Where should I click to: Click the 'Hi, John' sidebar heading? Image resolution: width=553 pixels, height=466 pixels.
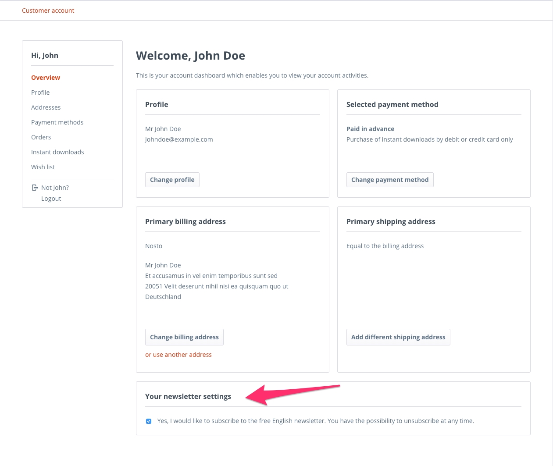pyautogui.click(x=45, y=55)
